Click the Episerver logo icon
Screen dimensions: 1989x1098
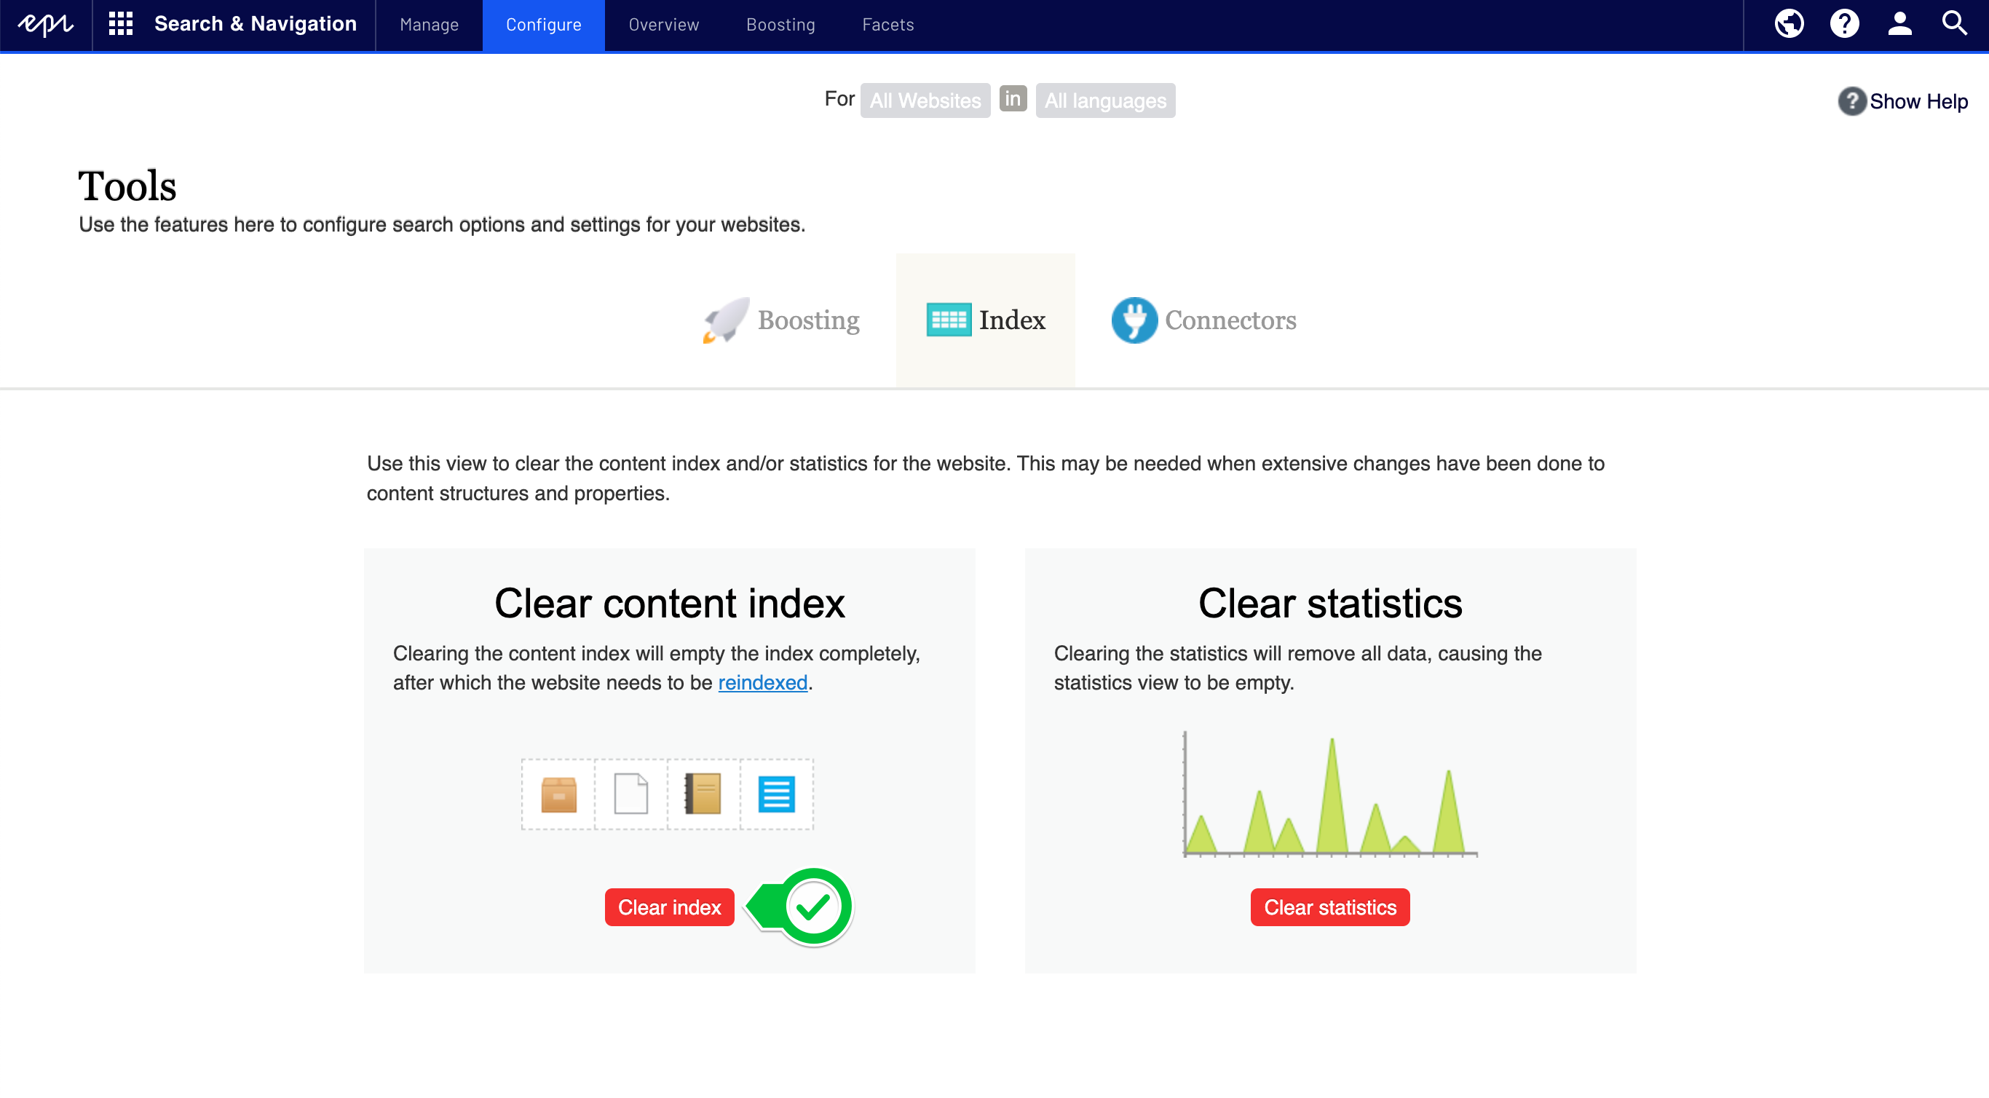[46, 25]
